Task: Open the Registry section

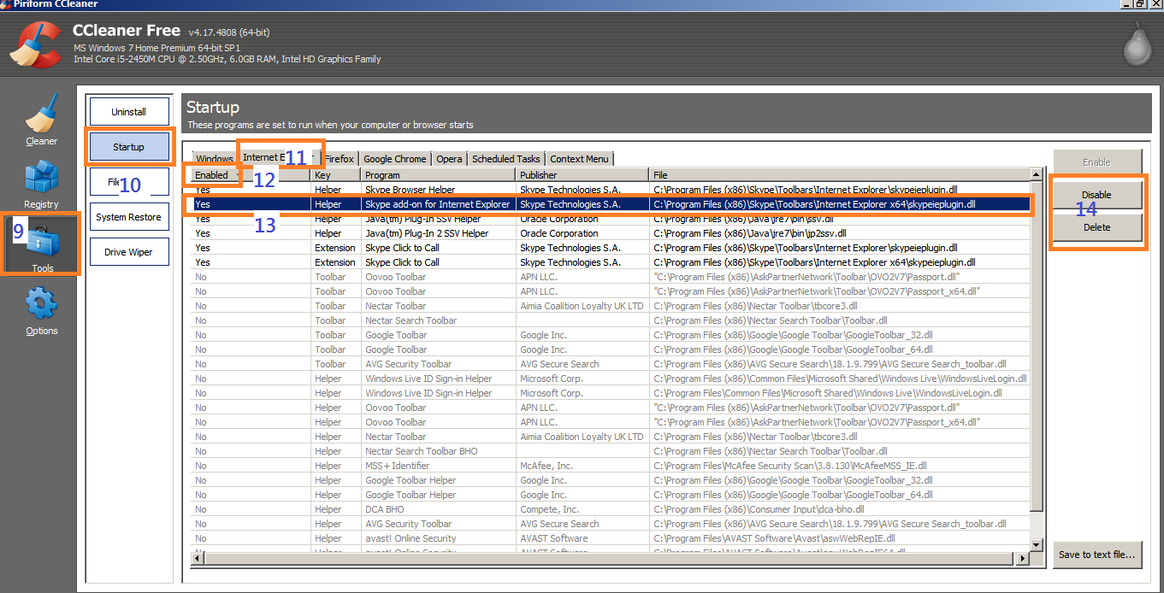Action: (x=41, y=184)
